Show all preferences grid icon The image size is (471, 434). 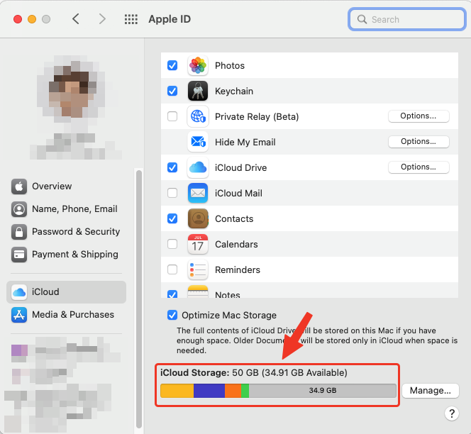(131, 19)
